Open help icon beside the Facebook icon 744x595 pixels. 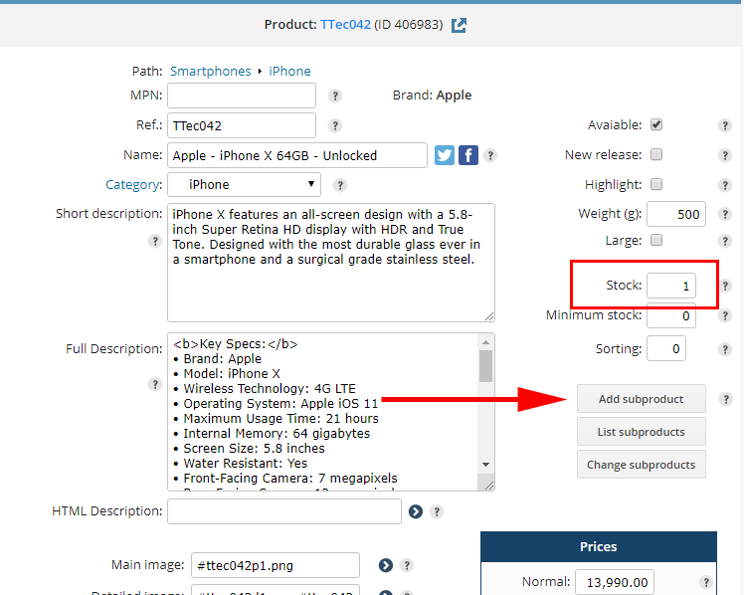(x=490, y=155)
